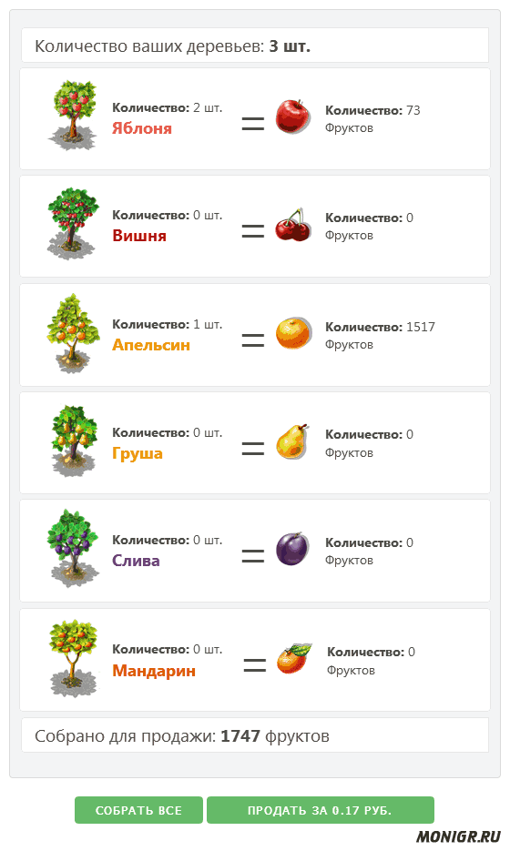Click the orange fruit icon
The height and width of the screenshot is (851, 510).
(294, 333)
